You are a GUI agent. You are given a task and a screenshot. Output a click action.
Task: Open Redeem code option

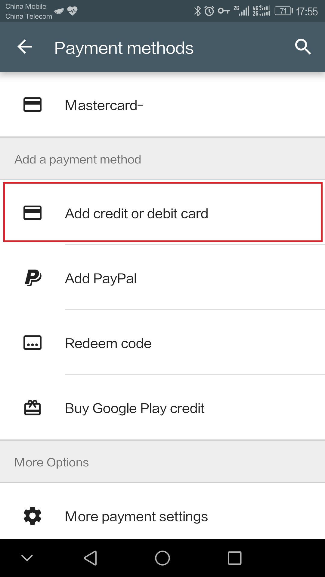click(x=162, y=343)
